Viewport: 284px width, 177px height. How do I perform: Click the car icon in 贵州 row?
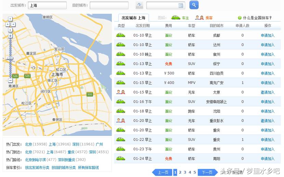coord(121,149)
